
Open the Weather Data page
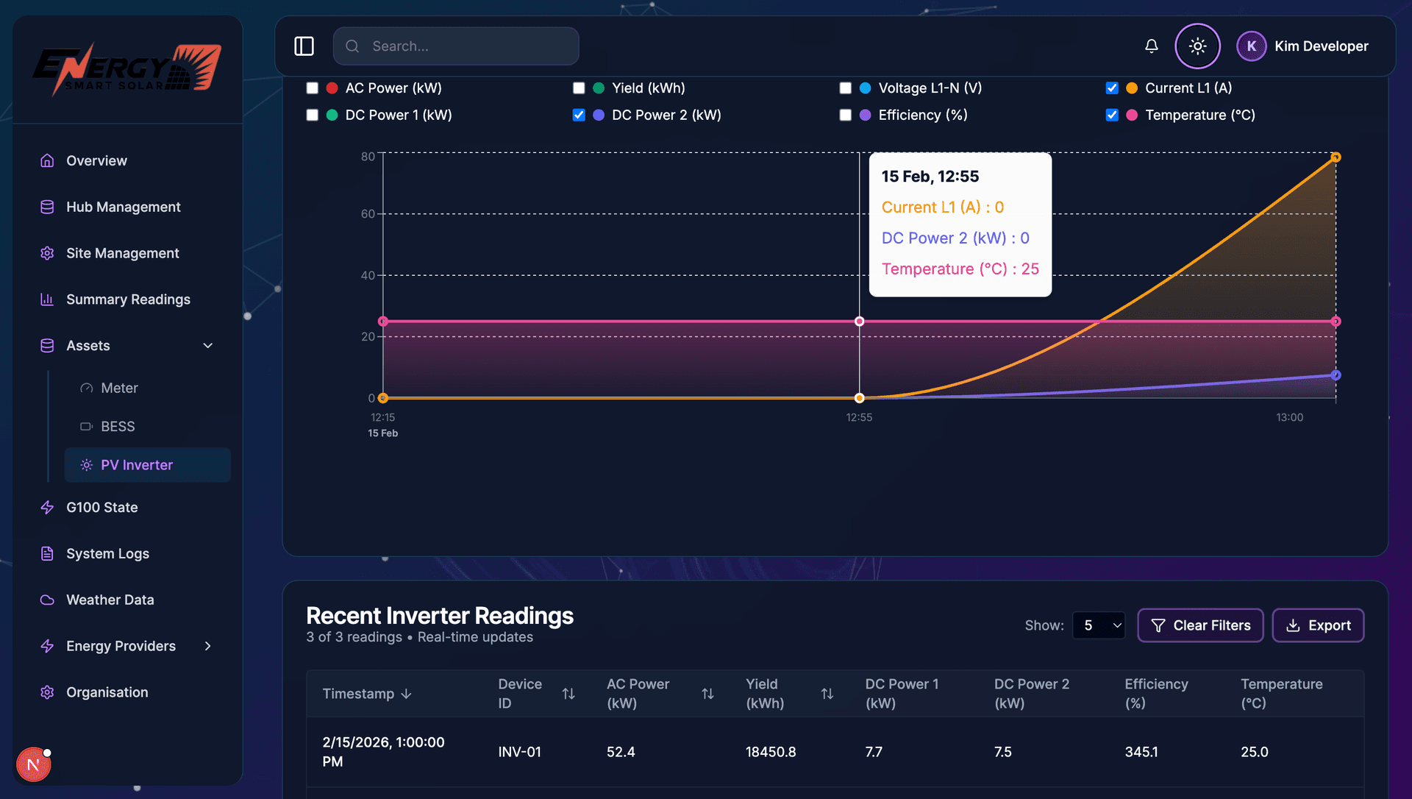tap(110, 600)
